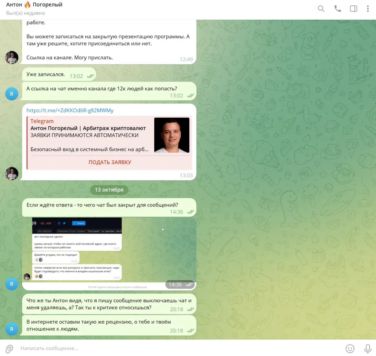Open the emoji picker
The height and width of the screenshot is (356, 376).
350,349
